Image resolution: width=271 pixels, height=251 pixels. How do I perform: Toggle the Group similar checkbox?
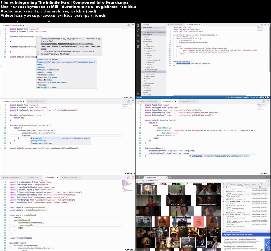[x=260, y=187]
